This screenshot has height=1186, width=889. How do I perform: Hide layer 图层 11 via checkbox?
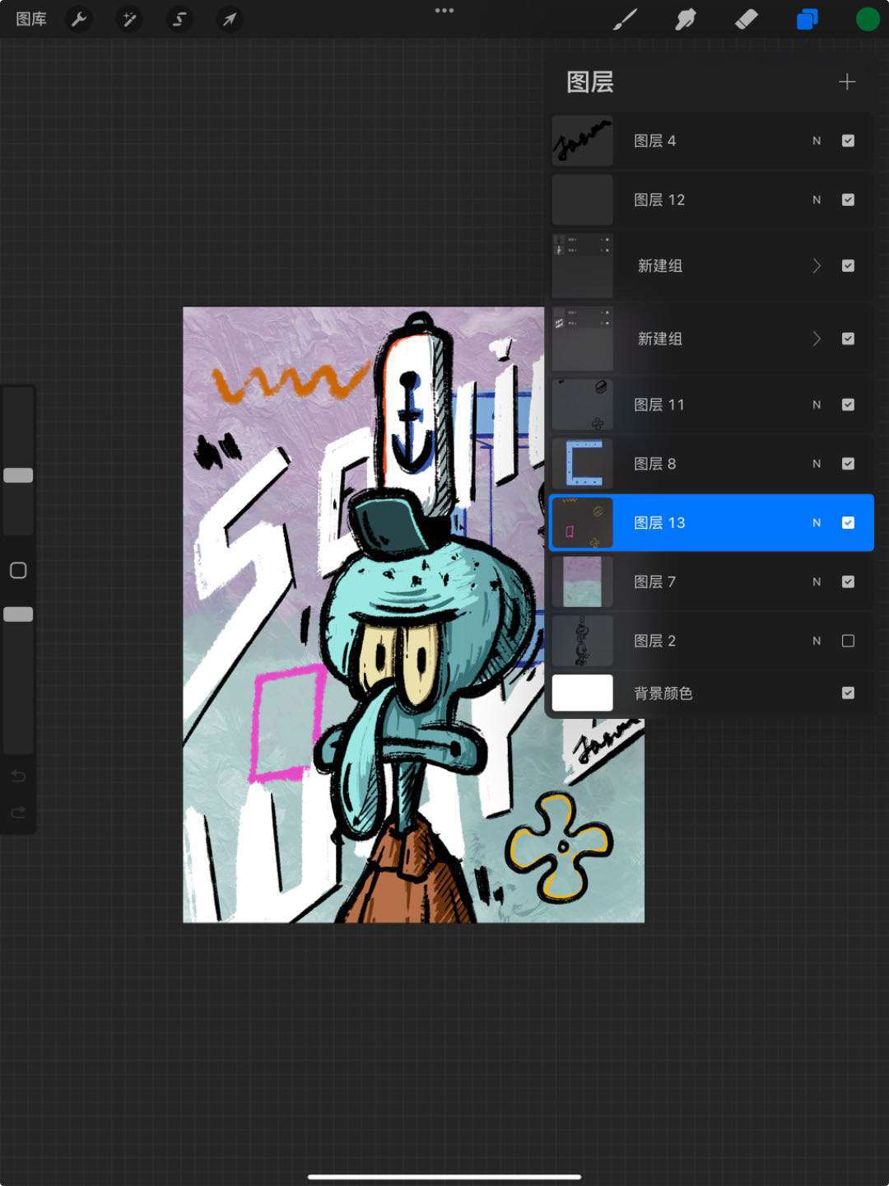pyautogui.click(x=848, y=404)
